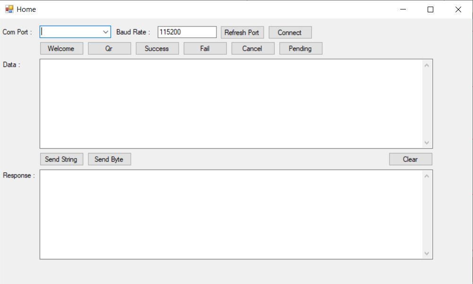
Task: Focus the Data text area
Action: click(231, 103)
